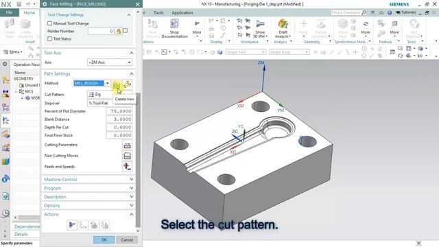Click More in Synchronous Modeling group
This screenshot has height=247, width=439.
pyautogui.click(x=366, y=29)
